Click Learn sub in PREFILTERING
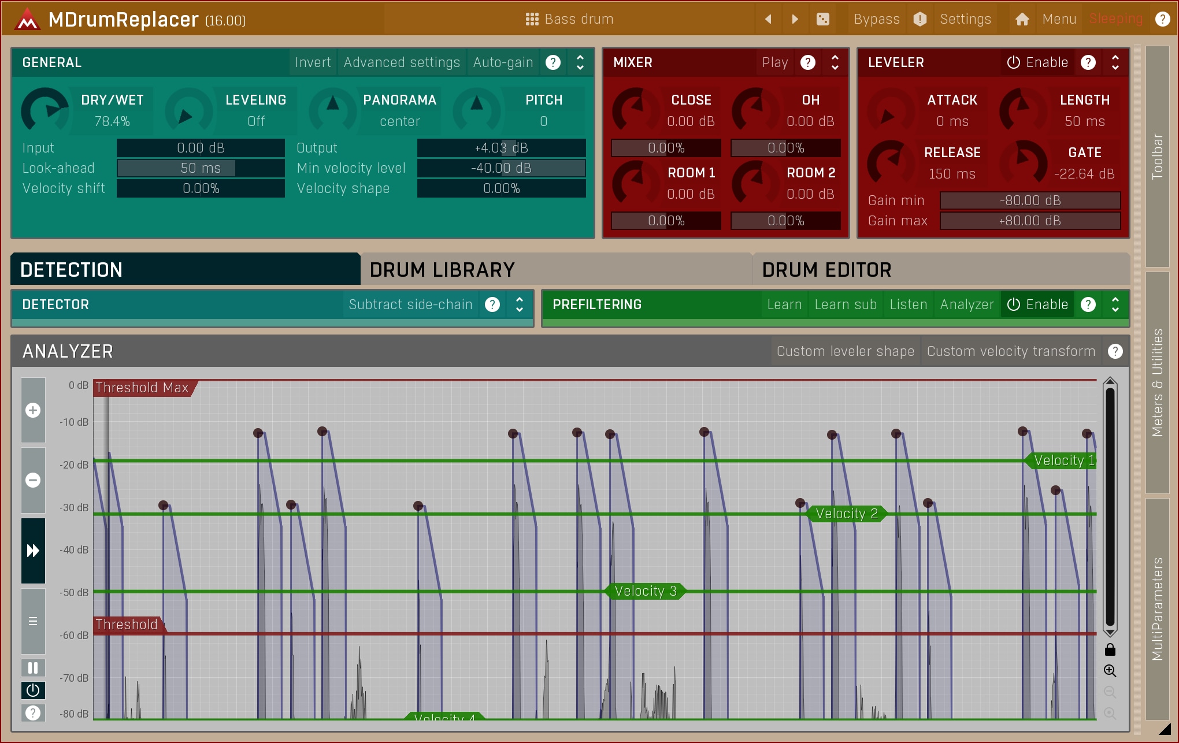Viewport: 1179px width, 743px height. pyautogui.click(x=846, y=304)
